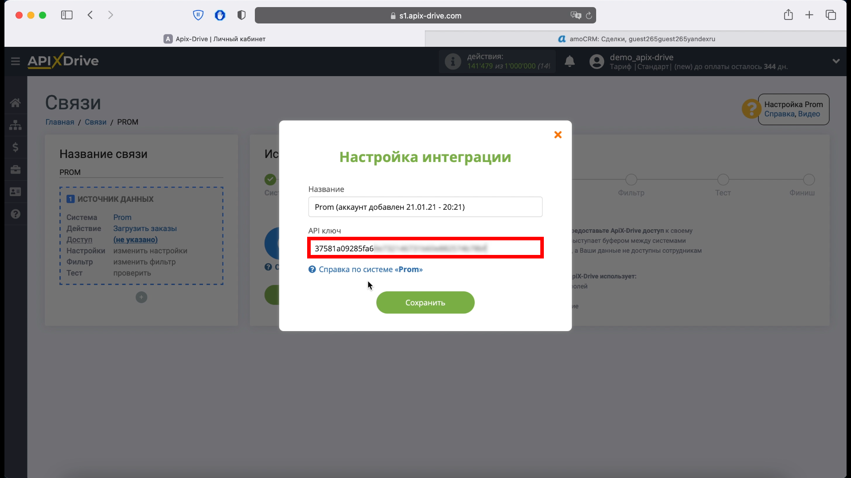Toggle the Safari sidebar button
Image resolution: width=851 pixels, height=478 pixels.
pyautogui.click(x=67, y=15)
